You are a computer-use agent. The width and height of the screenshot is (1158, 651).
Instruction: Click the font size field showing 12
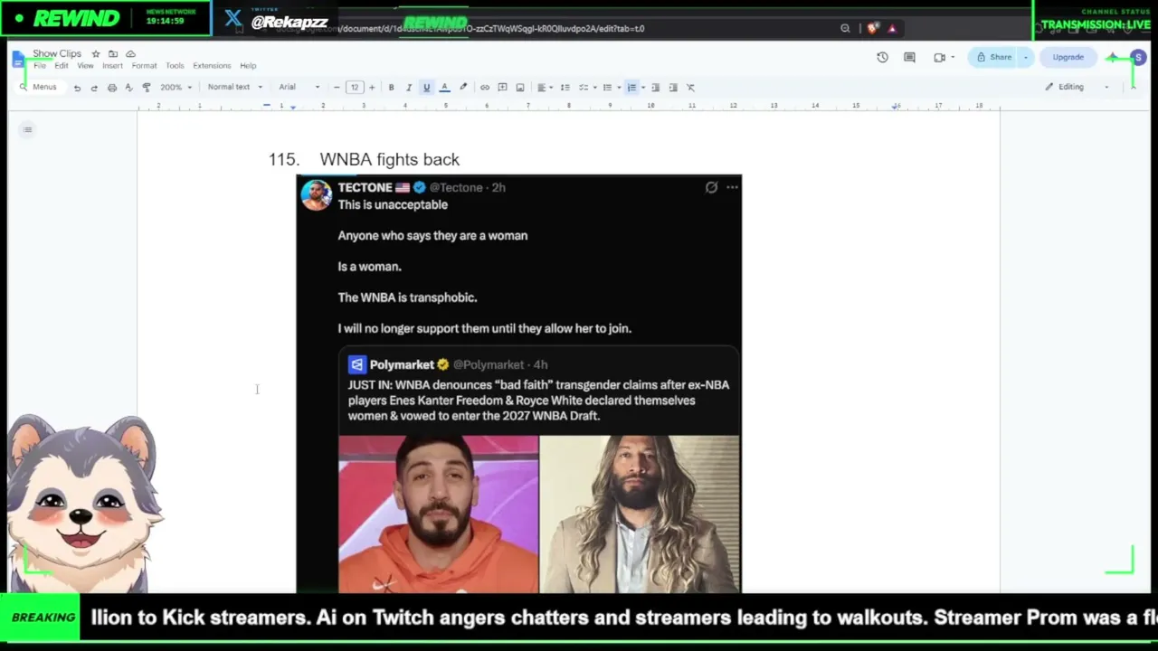pyautogui.click(x=355, y=88)
